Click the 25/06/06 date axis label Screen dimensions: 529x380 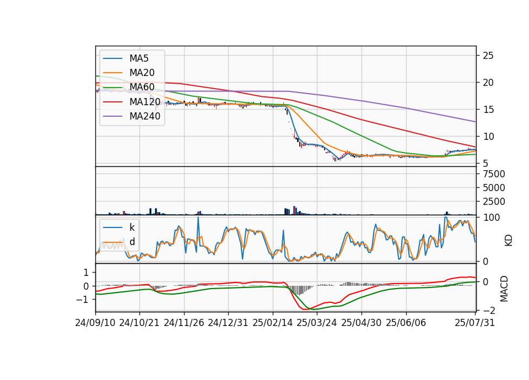click(406, 323)
